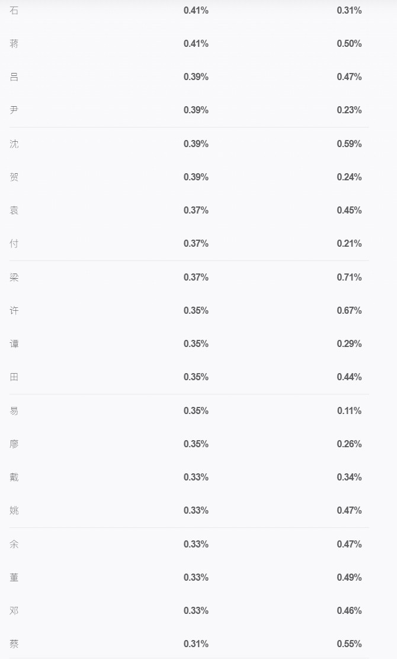Click the 0.34% value in 戴 row

pos(349,477)
